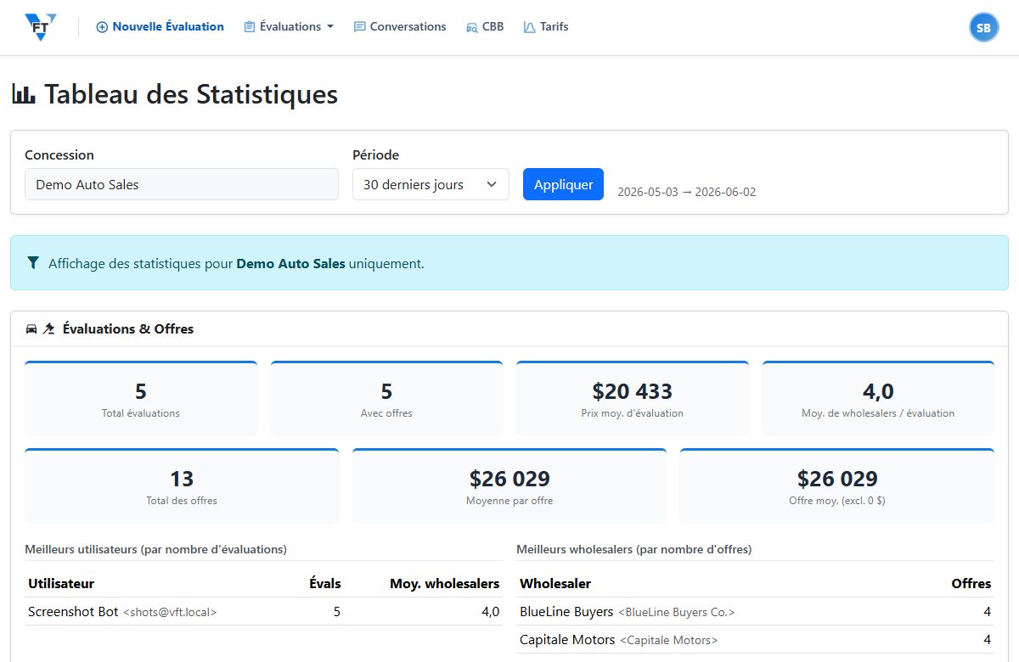Click the funnel filter icon in info banner
This screenshot has height=662, width=1019.
coord(33,263)
